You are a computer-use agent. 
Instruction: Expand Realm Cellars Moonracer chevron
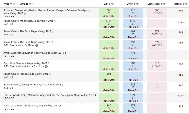55,21
